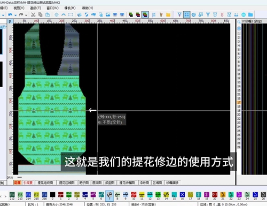Click the yellow folder icon in toolbar
The width and height of the screenshot is (267, 206).
click(168, 14)
